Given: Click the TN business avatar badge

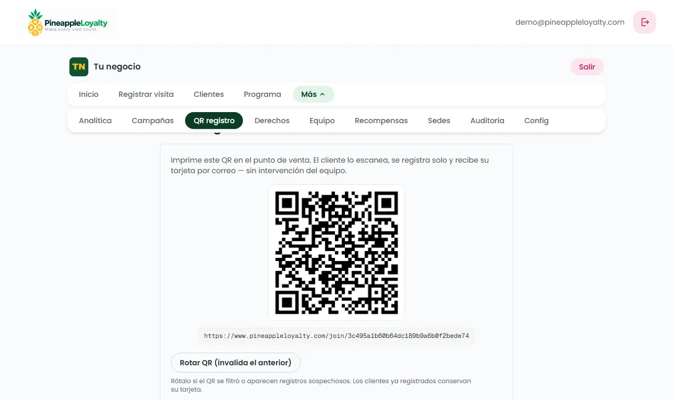Looking at the screenshot, I should 79,67.
